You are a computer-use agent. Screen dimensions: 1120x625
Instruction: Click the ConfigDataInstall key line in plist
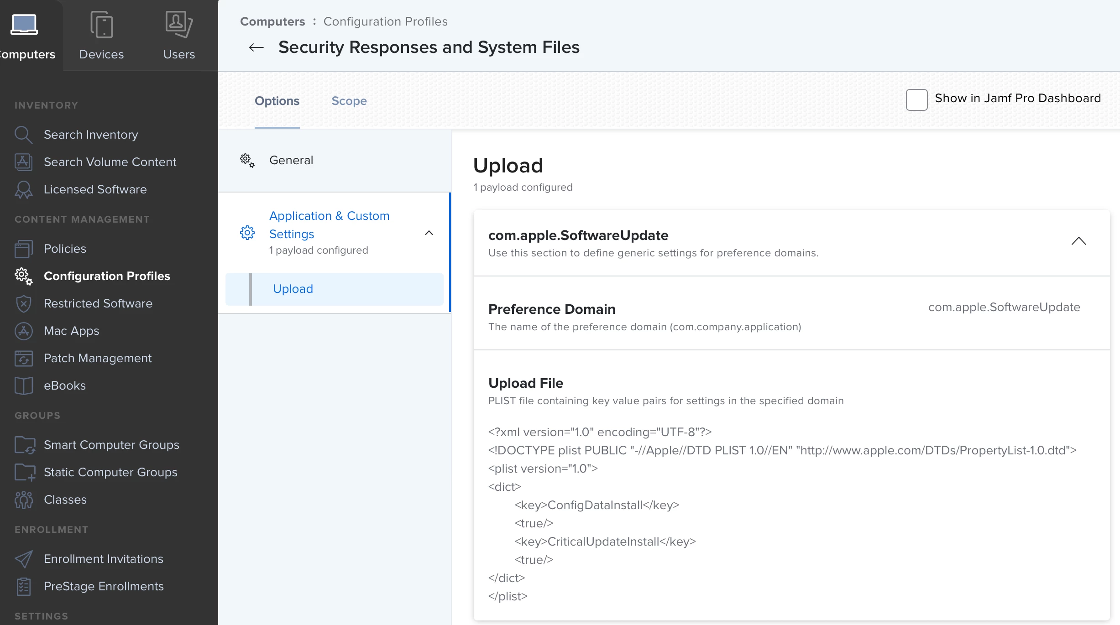coord(597,505)
